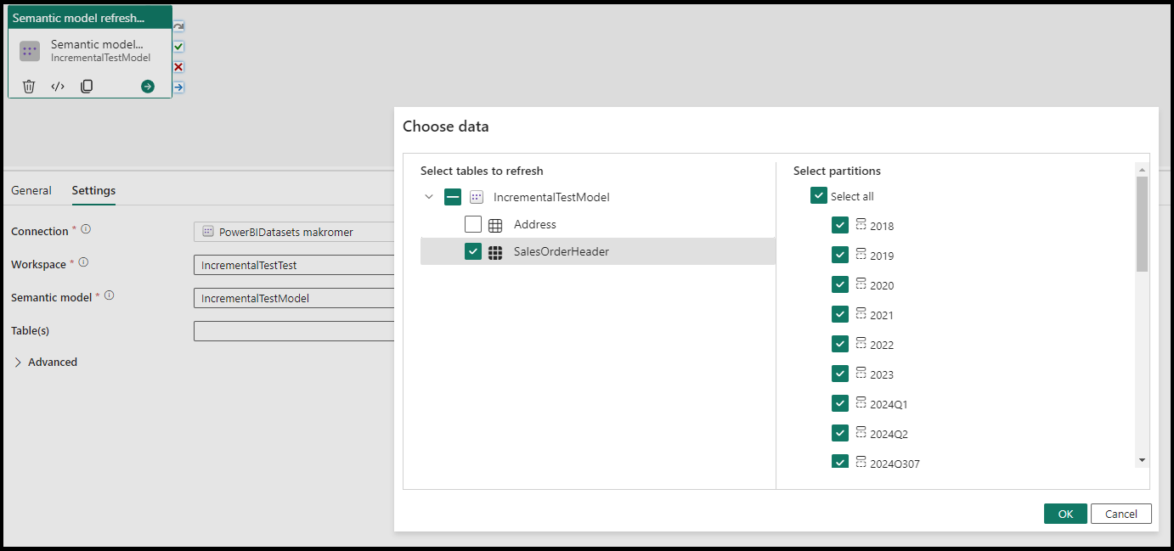1174x551 pixels.
Task: Click the green checkmark success connector icon
Action: pyautogui.click(x=178, y=47)
